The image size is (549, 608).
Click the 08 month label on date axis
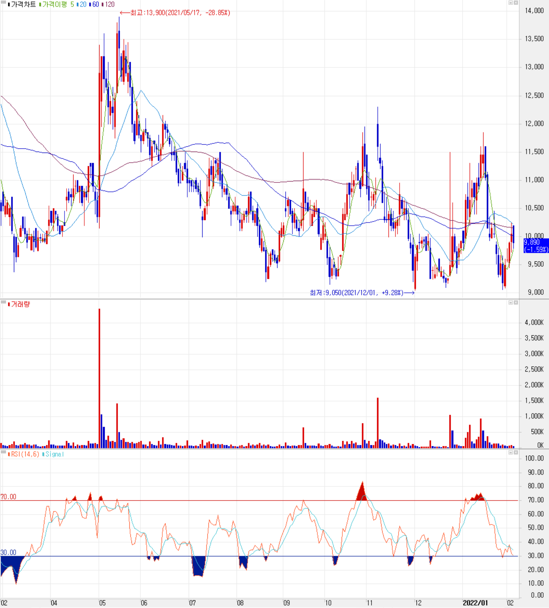240,603
